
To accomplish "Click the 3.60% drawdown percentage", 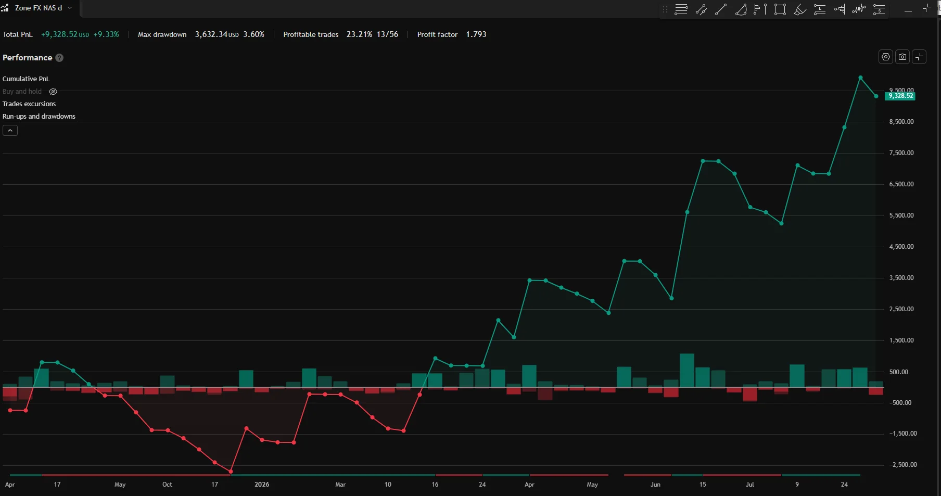I will click(x=254, y=34).
